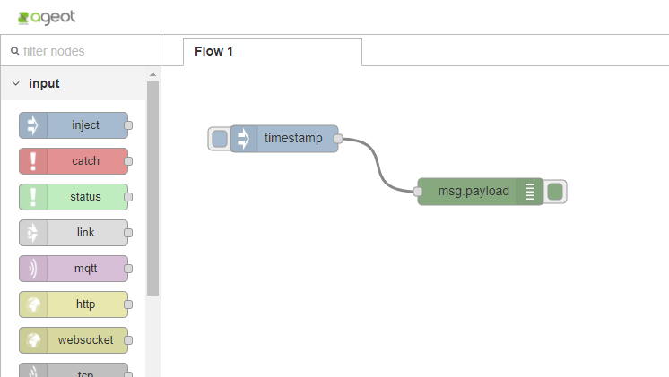Click the filter nodes search field

[85, 51]
